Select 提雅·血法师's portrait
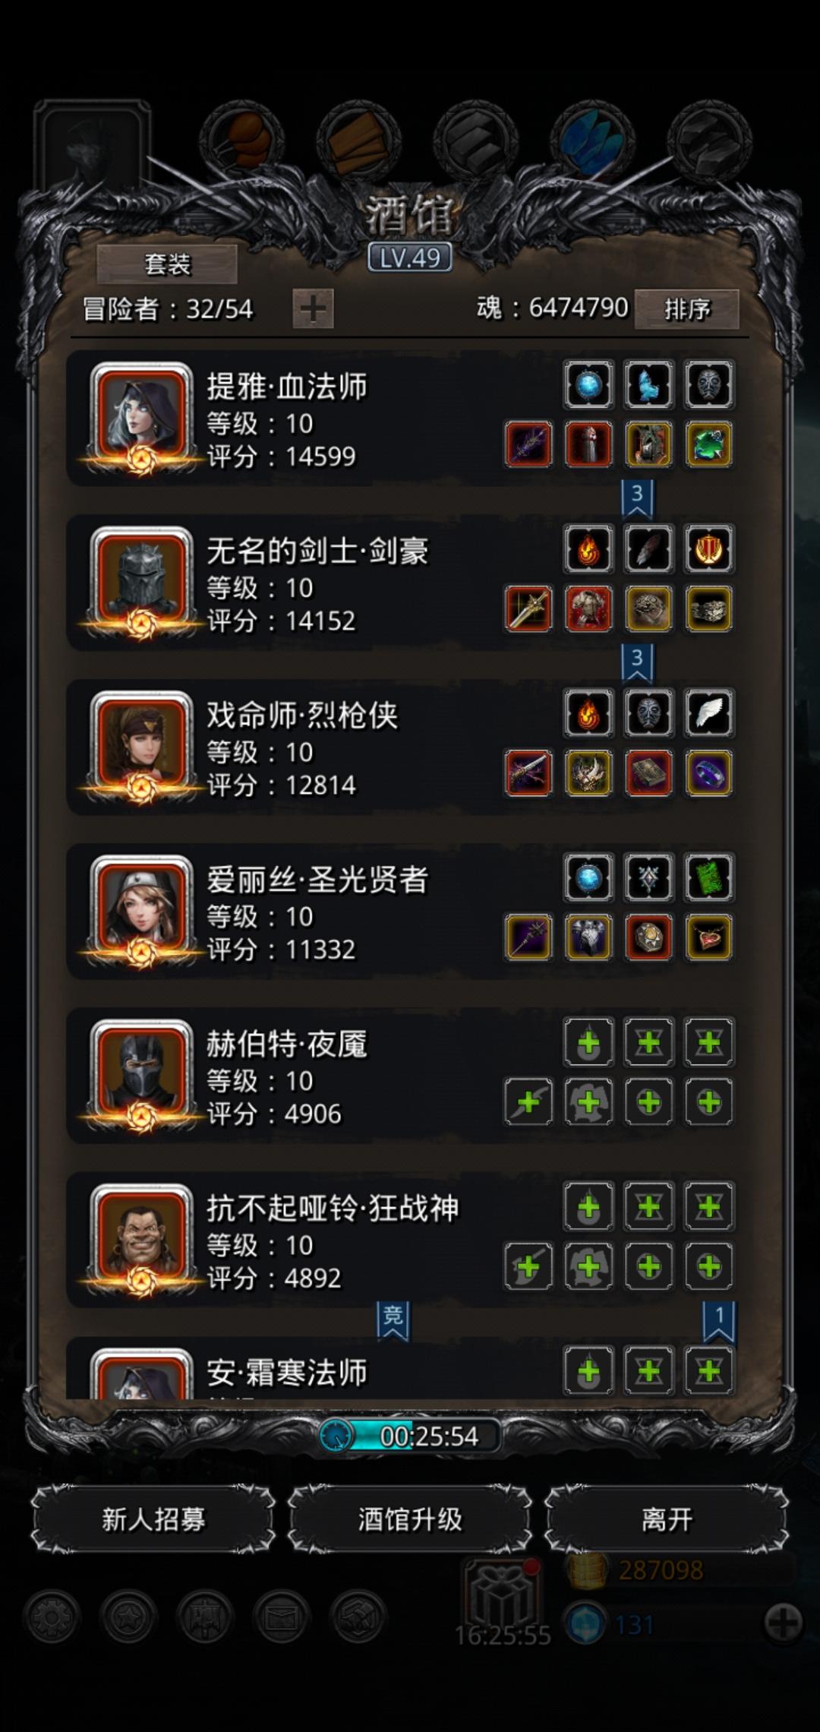 pos(141,416)
